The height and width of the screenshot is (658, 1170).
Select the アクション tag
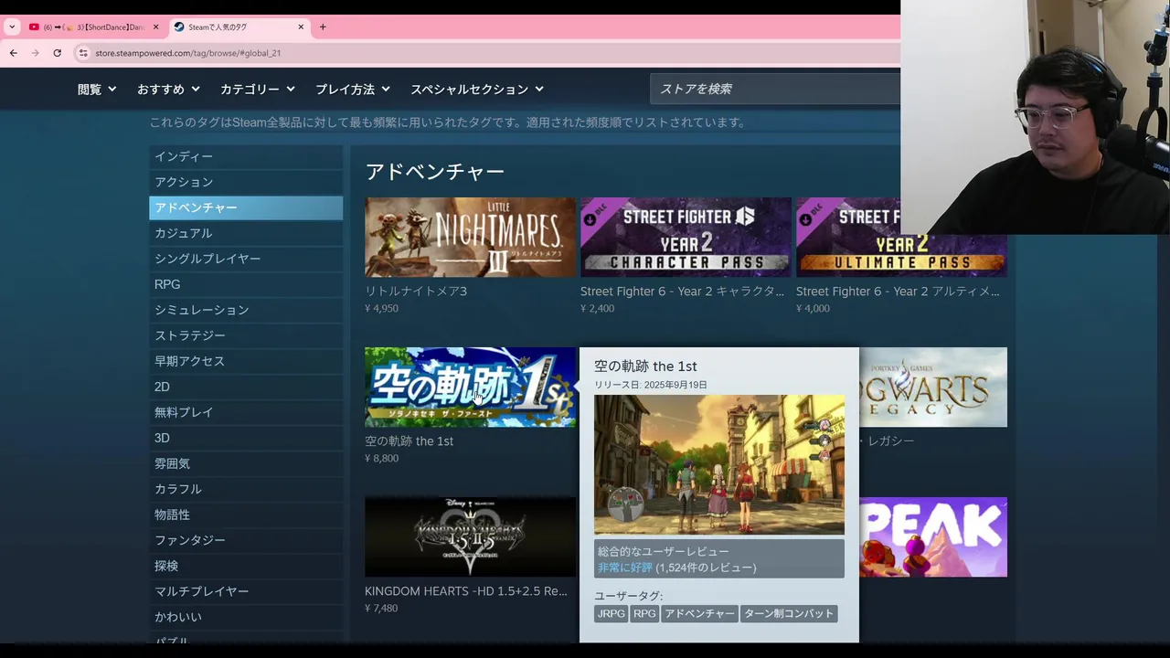[246, 182]
